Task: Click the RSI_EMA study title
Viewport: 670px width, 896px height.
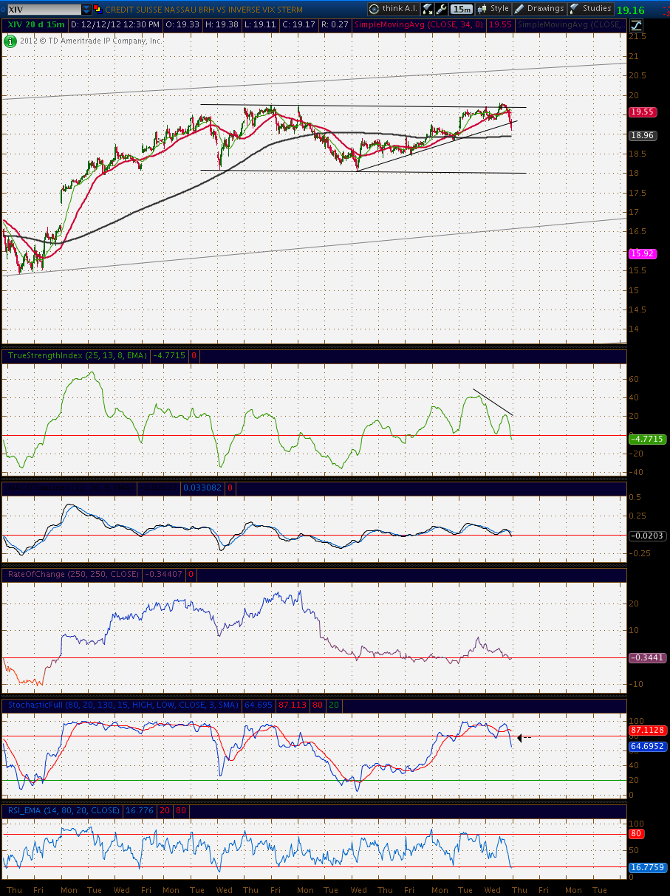Action: pos(64,810)
